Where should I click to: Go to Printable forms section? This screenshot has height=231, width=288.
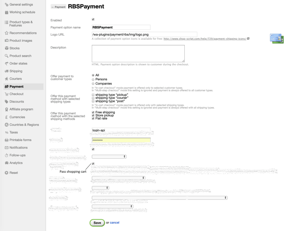[20, 140]
